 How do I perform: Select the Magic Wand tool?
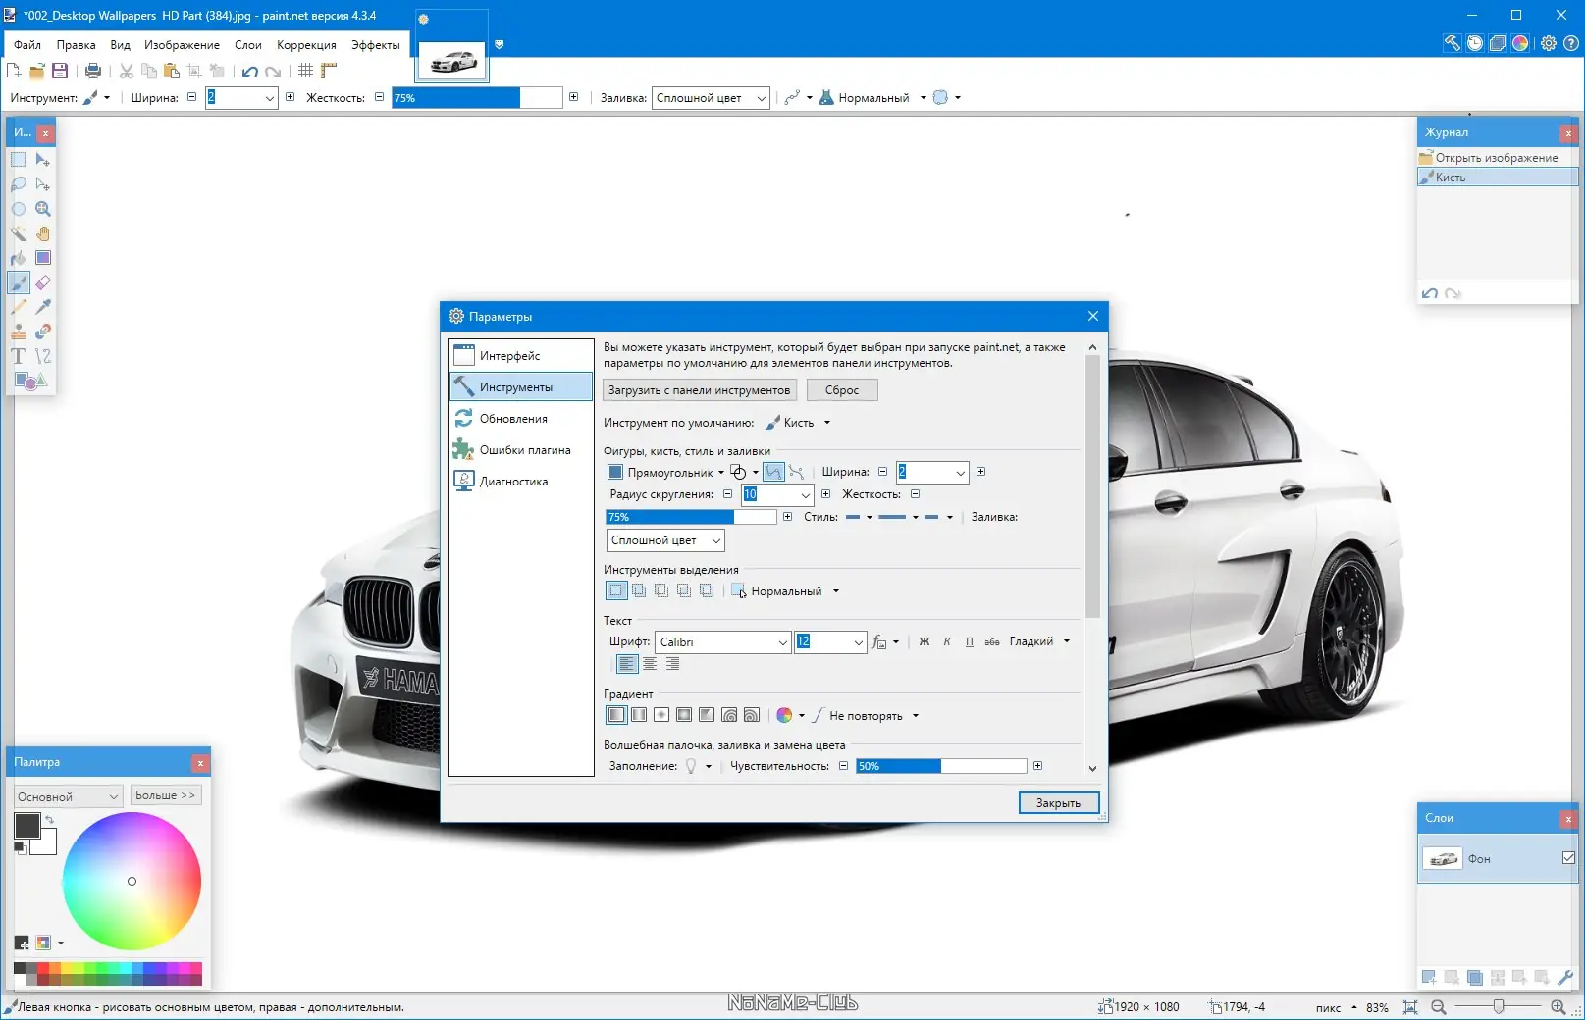pos(19,233)
